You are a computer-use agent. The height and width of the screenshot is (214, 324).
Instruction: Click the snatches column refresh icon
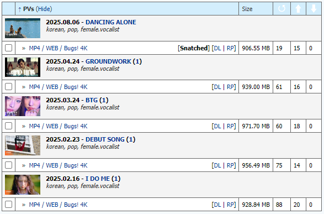[281, 9]
